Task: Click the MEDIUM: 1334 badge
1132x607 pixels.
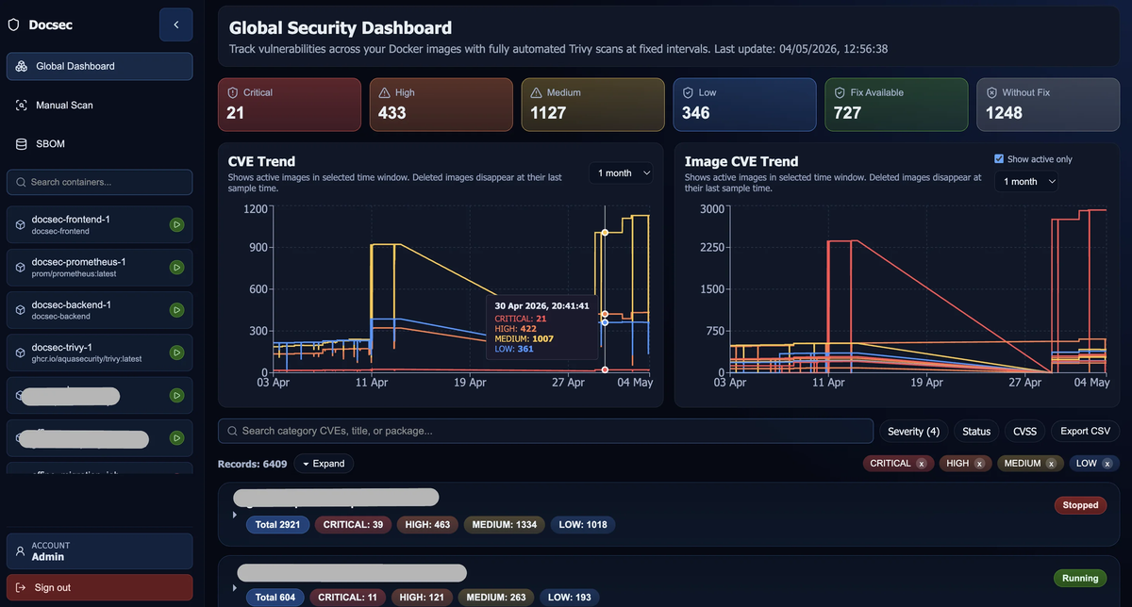Action: pyautogui.click(x=504, y=524)
